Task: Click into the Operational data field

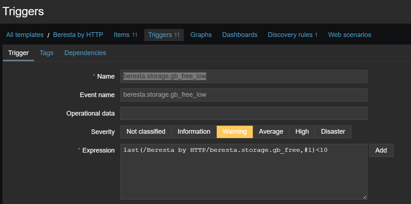Action: (244, 113)
